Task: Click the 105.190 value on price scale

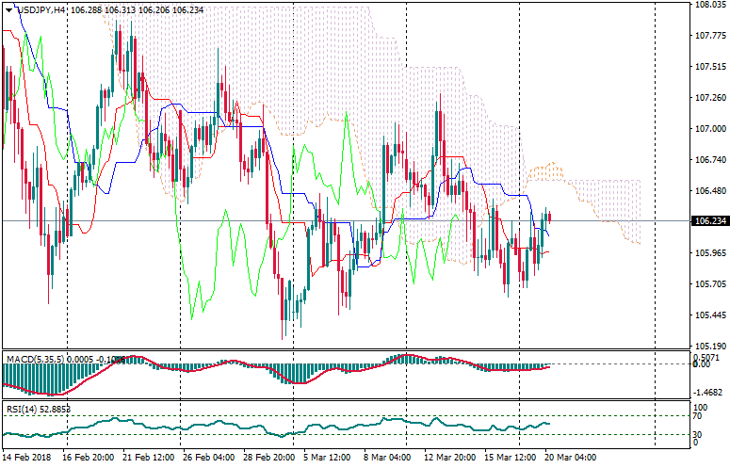Action: coord(707,346)
